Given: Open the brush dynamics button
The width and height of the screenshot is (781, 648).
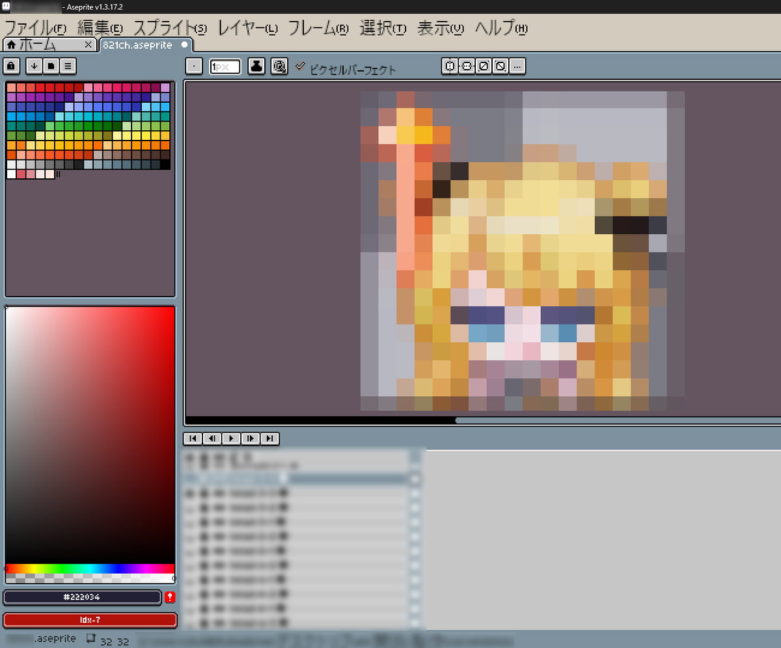Looking at the screenshot, I should 279,66.
